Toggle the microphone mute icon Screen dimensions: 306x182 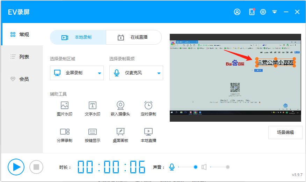point(172,167)
